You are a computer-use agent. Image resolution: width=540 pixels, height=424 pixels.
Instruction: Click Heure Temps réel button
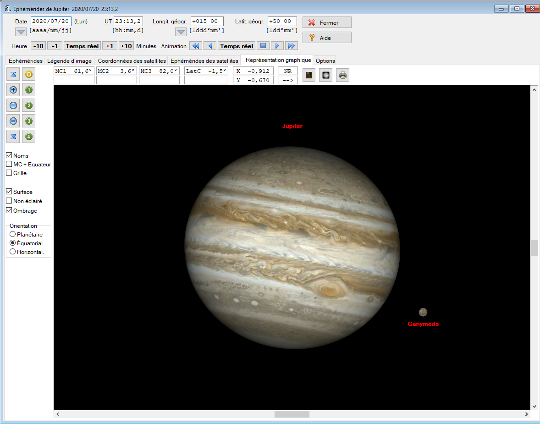[83, 46]
